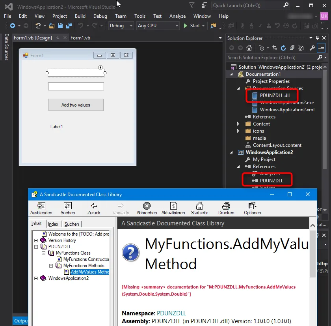The image size is (331, 326).
Task: Click Ausblenden in the help viewer toolbar
Action: (x=41, y=208)
